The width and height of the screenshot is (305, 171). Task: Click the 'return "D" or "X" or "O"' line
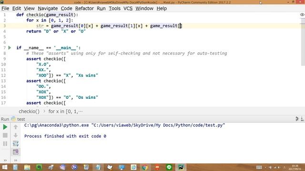56,31
